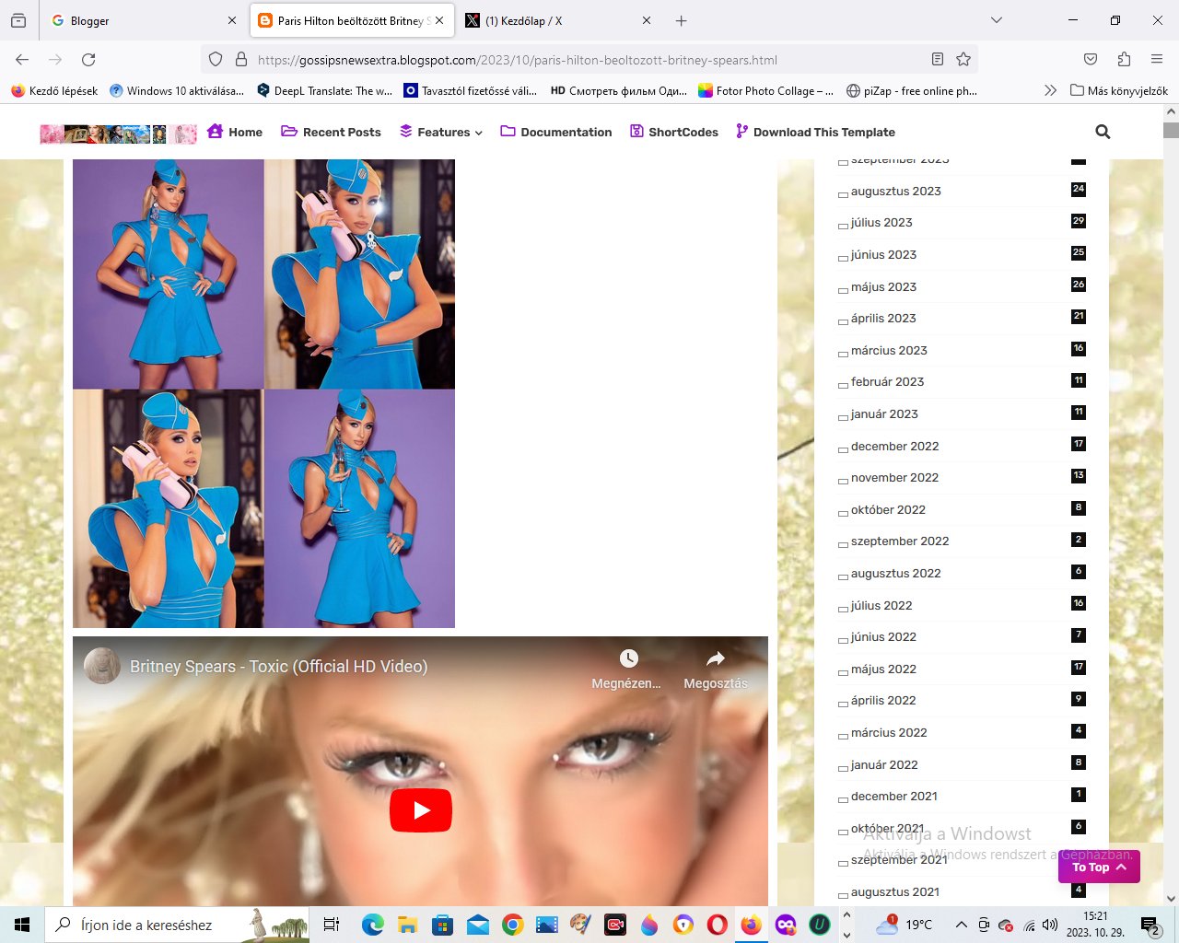This screenshot has width=1179, height=943.
Task: Open the Firefox extensions puzzle icon
Action: click(x=1124, y=60)
